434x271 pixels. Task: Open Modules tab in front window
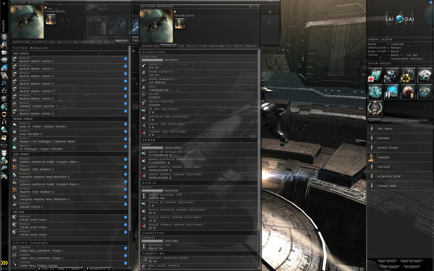tap(251, 46)
